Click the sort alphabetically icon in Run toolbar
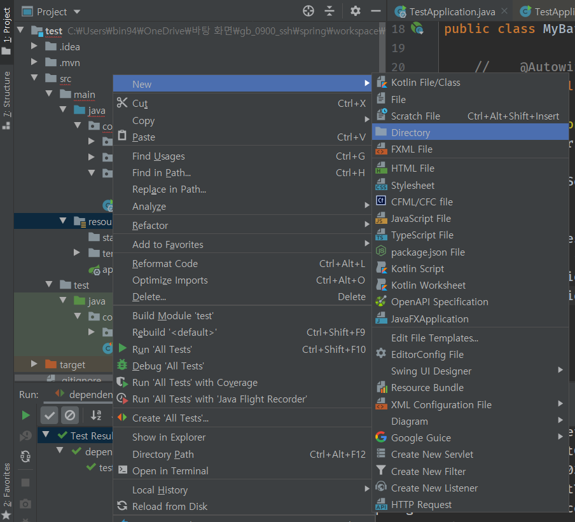 96,415
